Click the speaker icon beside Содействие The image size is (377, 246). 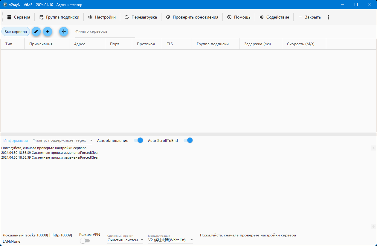click(262, 17)
